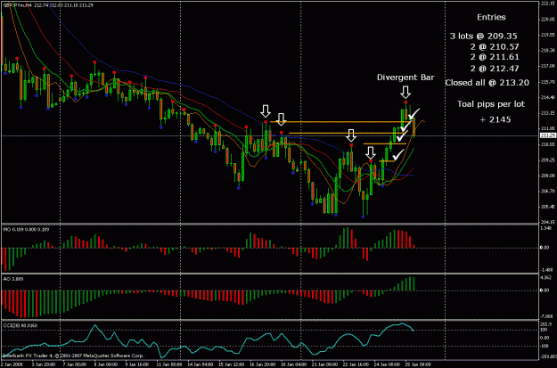This screenshot has height=368, width=557.
Task: Click the "16 Jan 20:00" time axis label
Action: tap(263, 364)
